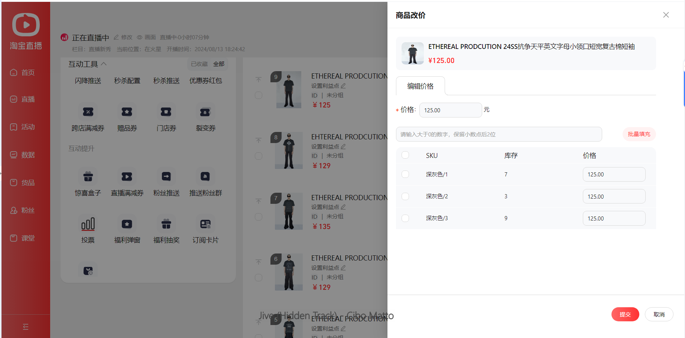Collapse the 互动工具 panel chevron

coord(104,64)
